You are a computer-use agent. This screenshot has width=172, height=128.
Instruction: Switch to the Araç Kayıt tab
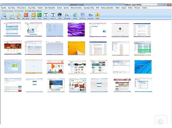[x=19, y=11]
